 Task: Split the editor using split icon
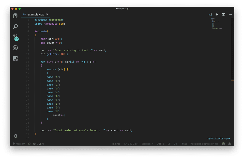tap(223, 14)
